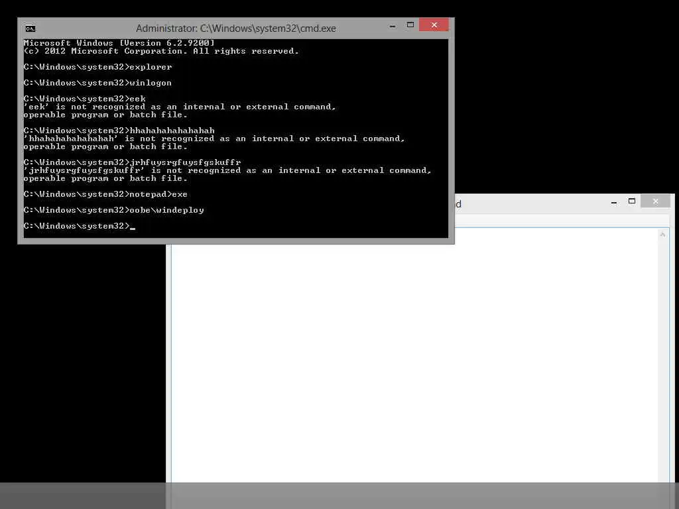Click the 'eek' command line
The image size is (679, 509).
85,99
